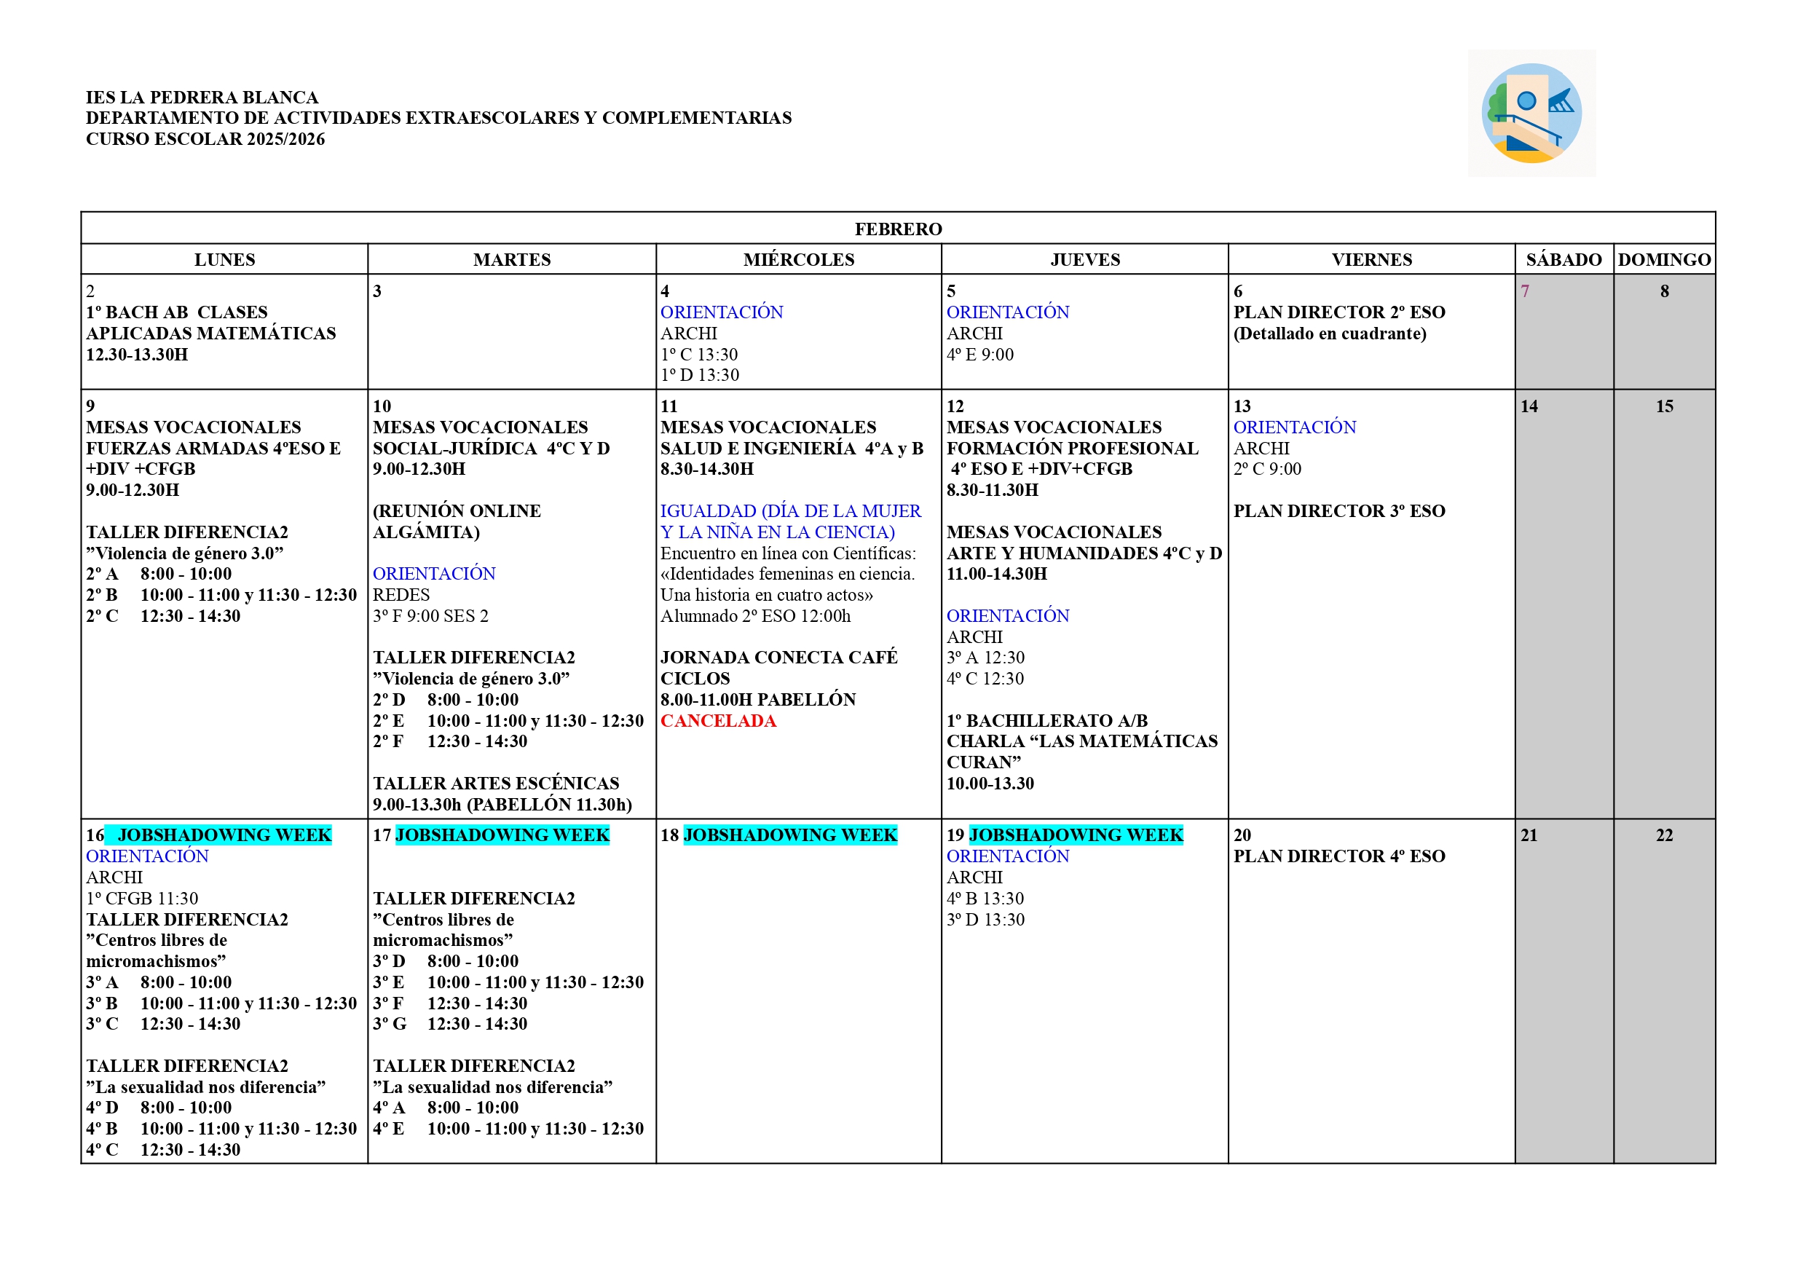Select the LUNES column header
Viewport: 1806px width, 1278px height.
(224, 260)
